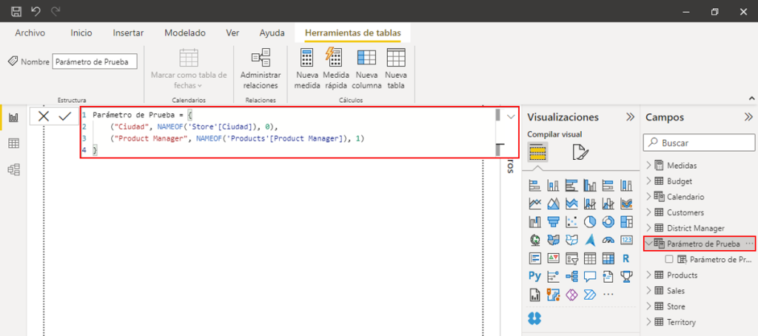Switch to report view in left sidebar
758x336 pixels.
tap(13, 118)
